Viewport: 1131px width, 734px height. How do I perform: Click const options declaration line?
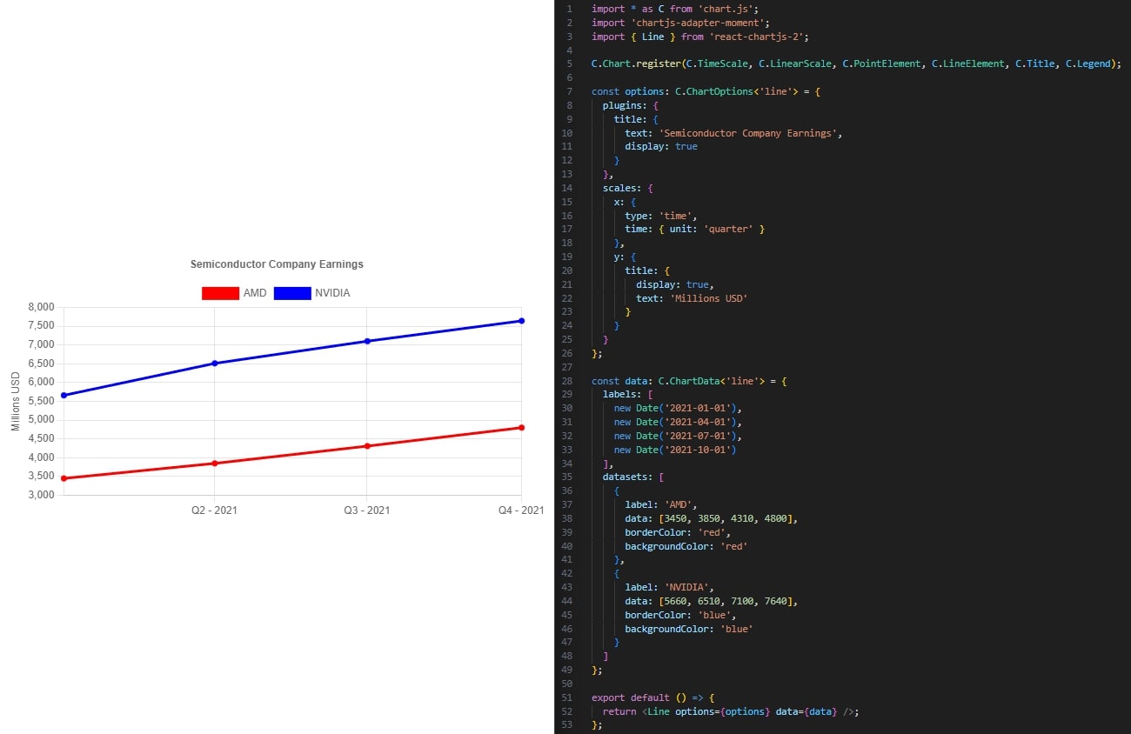pyautogui.click(x=706, y=91)
